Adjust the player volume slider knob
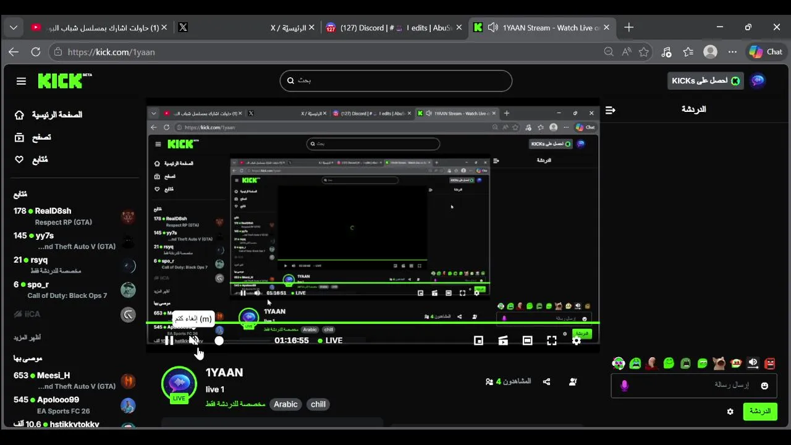 click(219, 341)
